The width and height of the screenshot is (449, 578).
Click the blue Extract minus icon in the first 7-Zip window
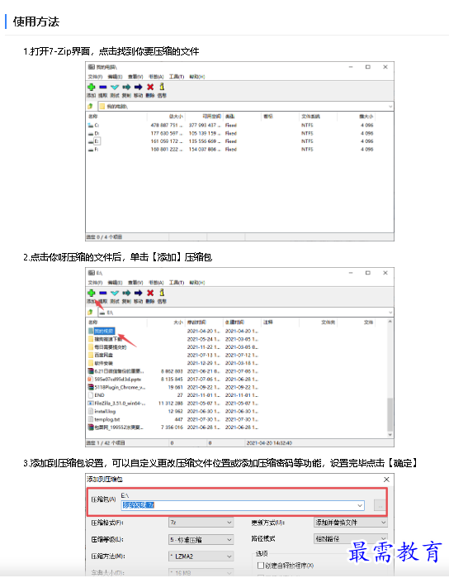tap(102, 87)
